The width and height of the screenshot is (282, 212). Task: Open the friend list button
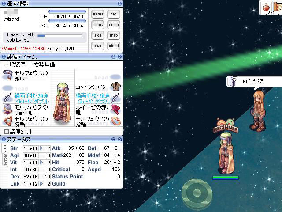point(114,46)
